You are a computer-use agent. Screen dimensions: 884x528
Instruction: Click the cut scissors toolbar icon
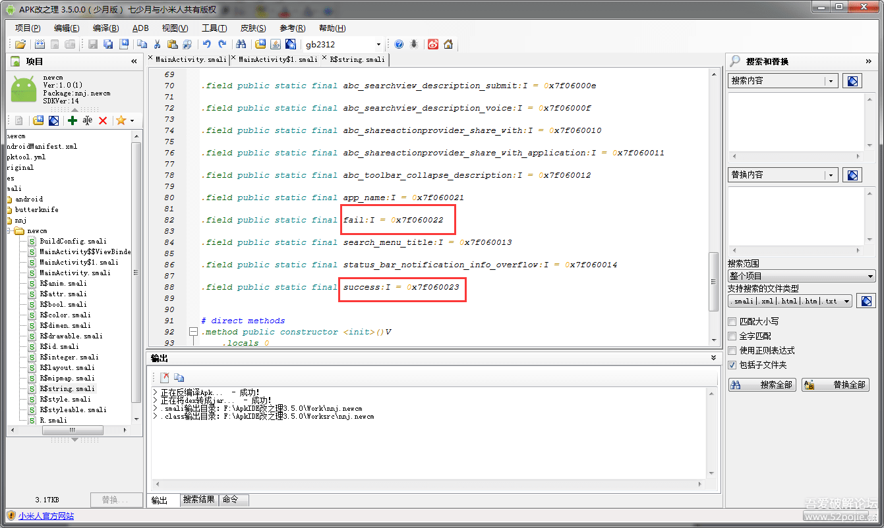coord(157,44)
